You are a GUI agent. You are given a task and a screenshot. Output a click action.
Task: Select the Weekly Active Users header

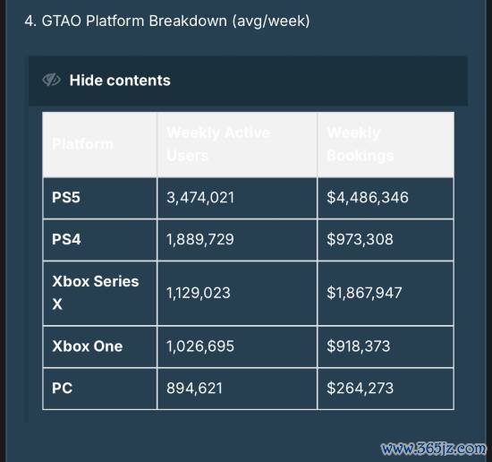click(218, 144)
